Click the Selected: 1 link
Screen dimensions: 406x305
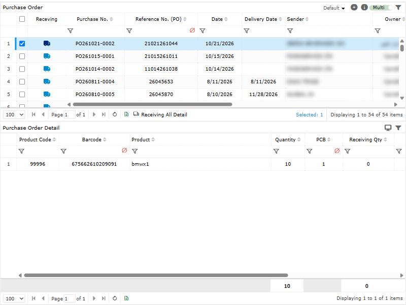coord(310,115)
